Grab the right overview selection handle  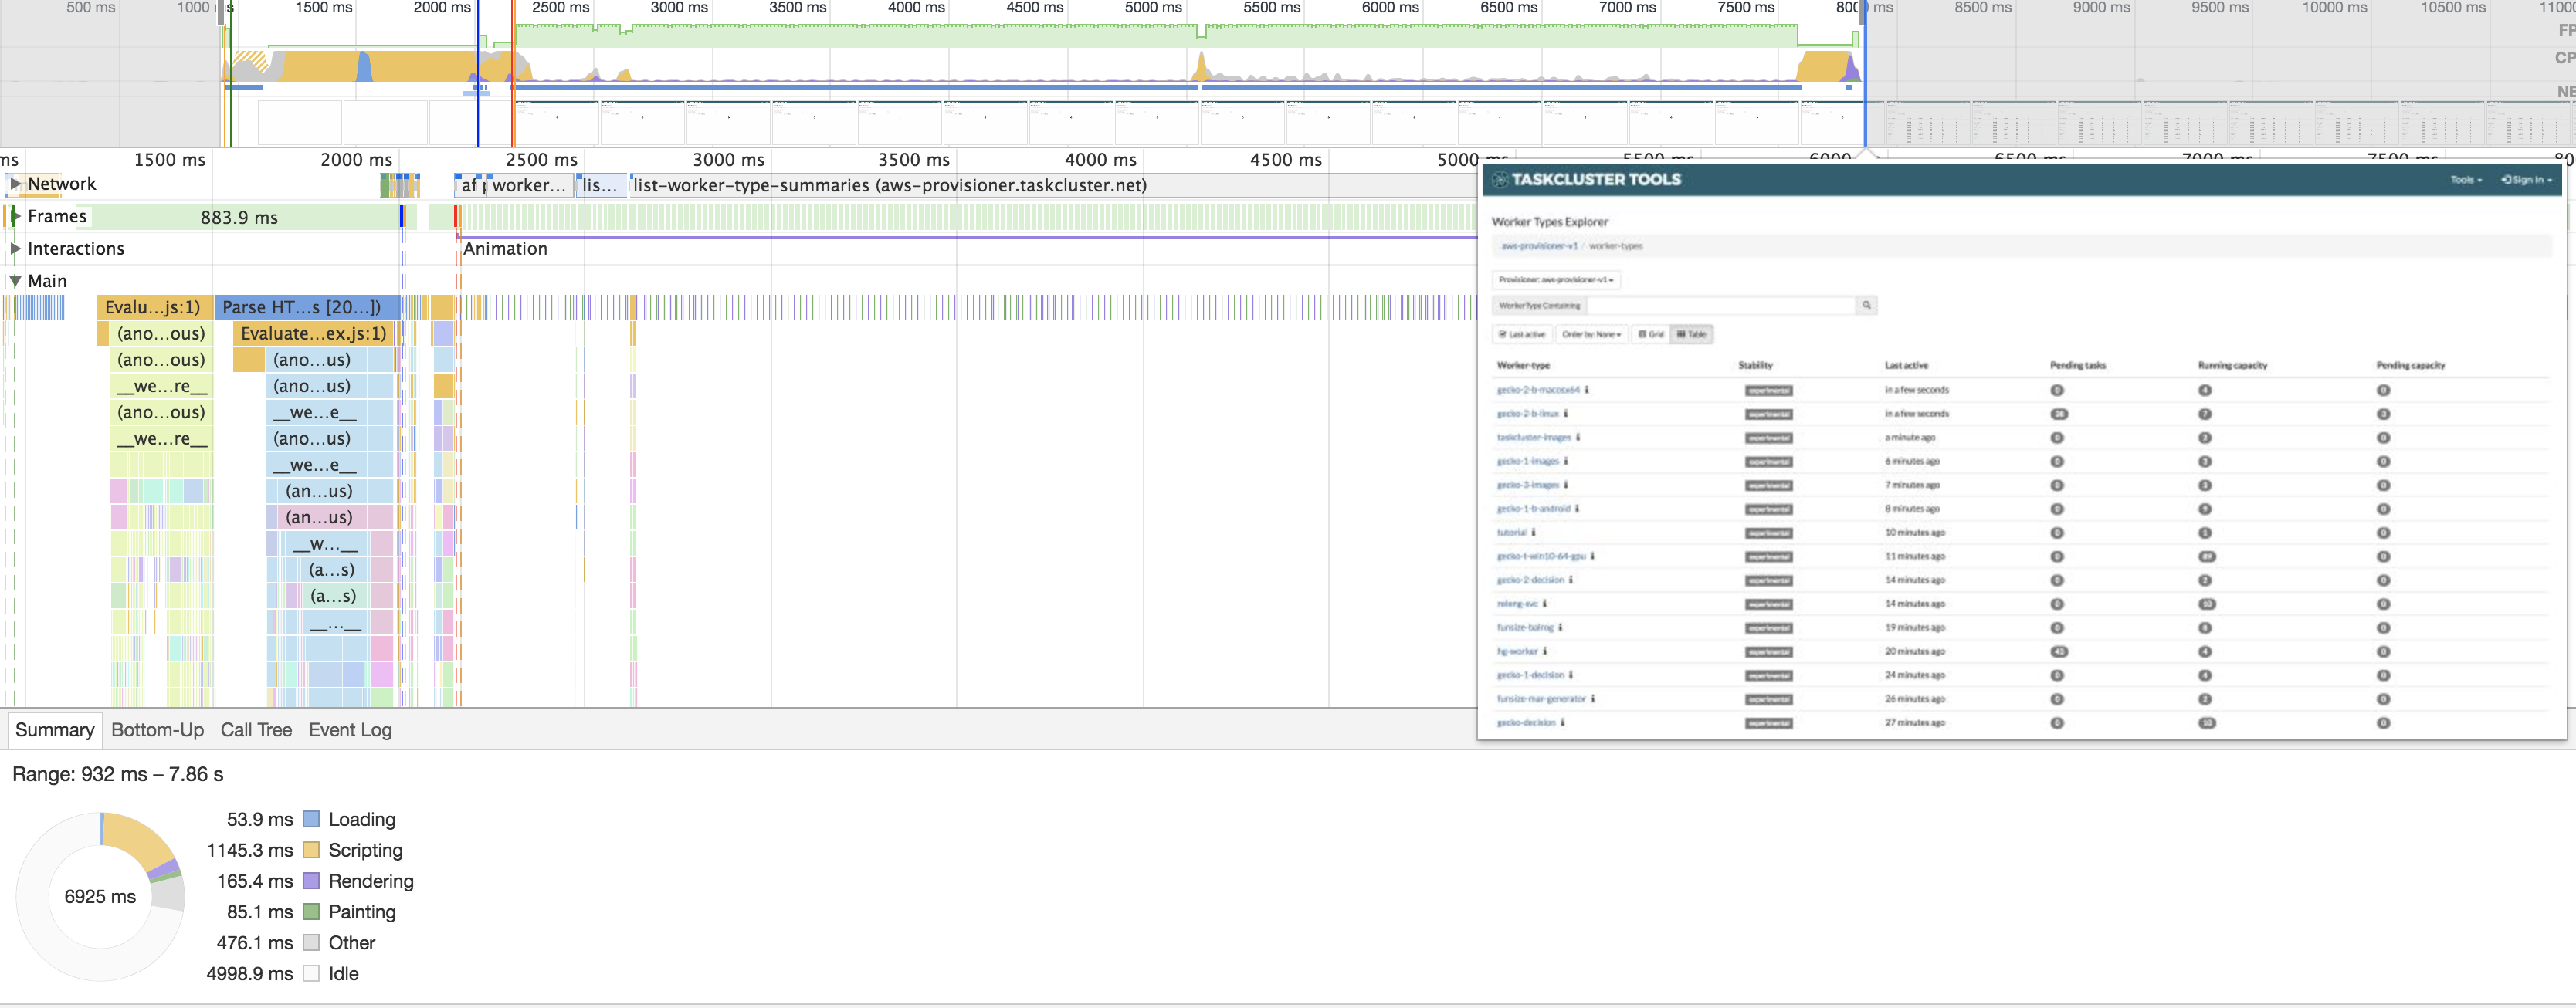click(x=1864, y=12)
